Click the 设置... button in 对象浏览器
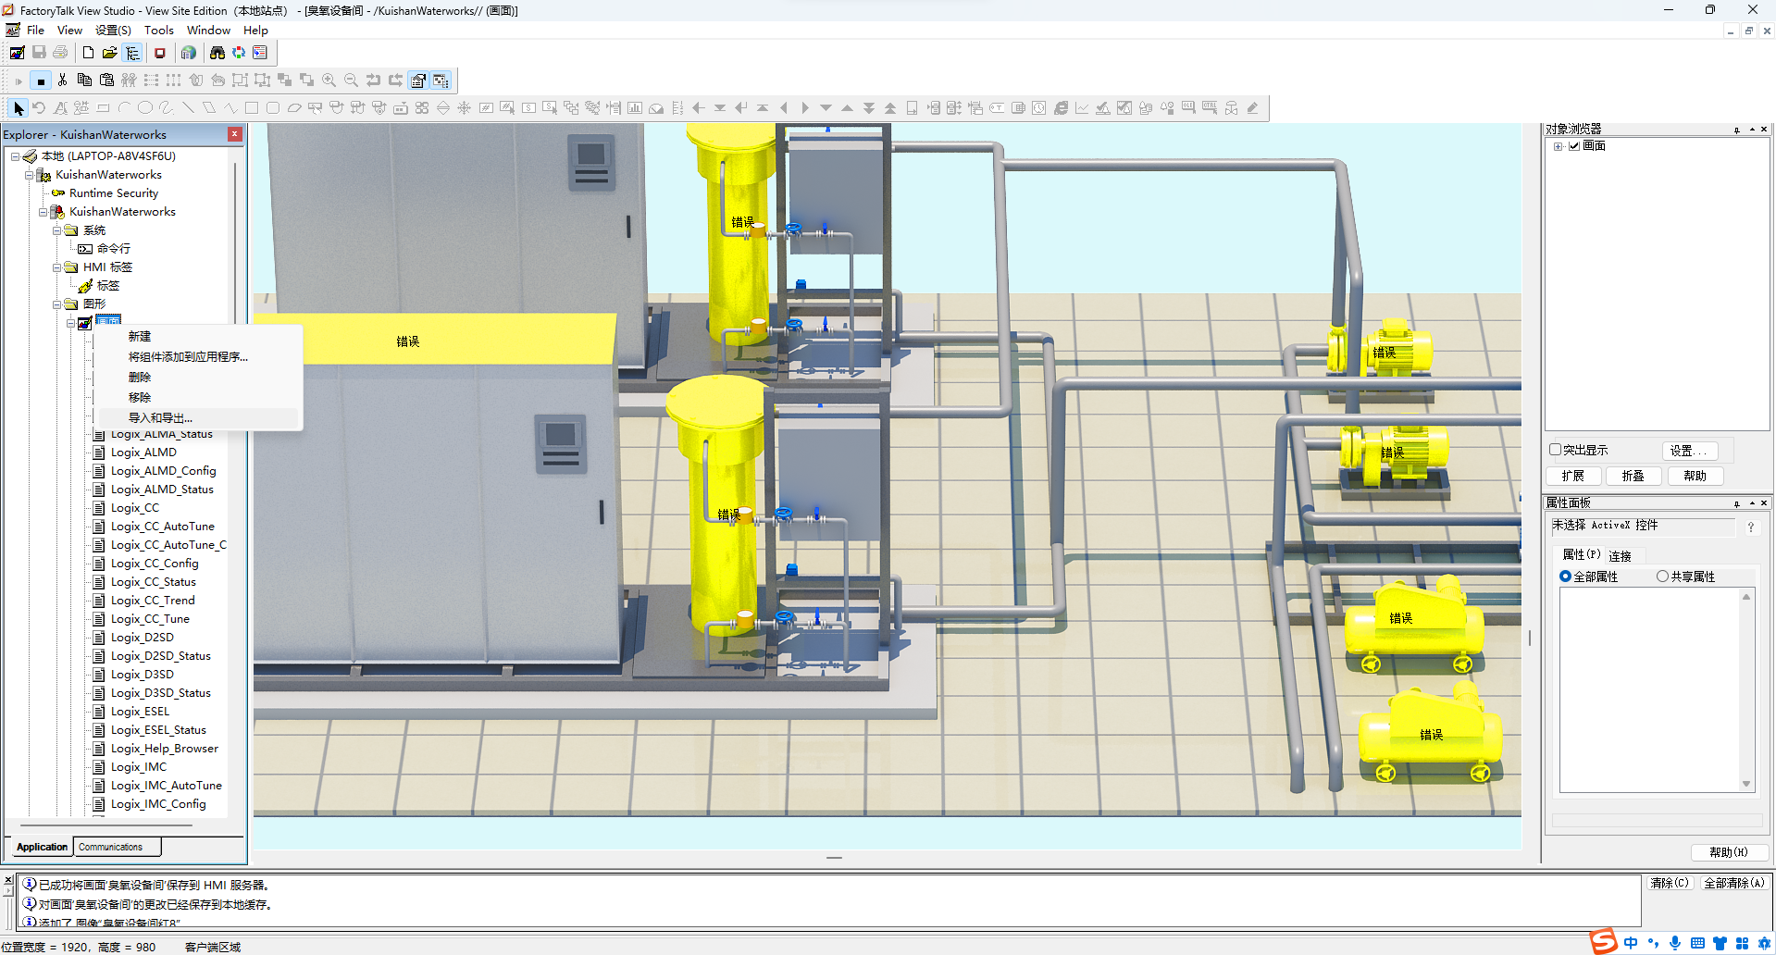Image resolution: width=1776 pixels, height=955 pixels. (1690, 451)
